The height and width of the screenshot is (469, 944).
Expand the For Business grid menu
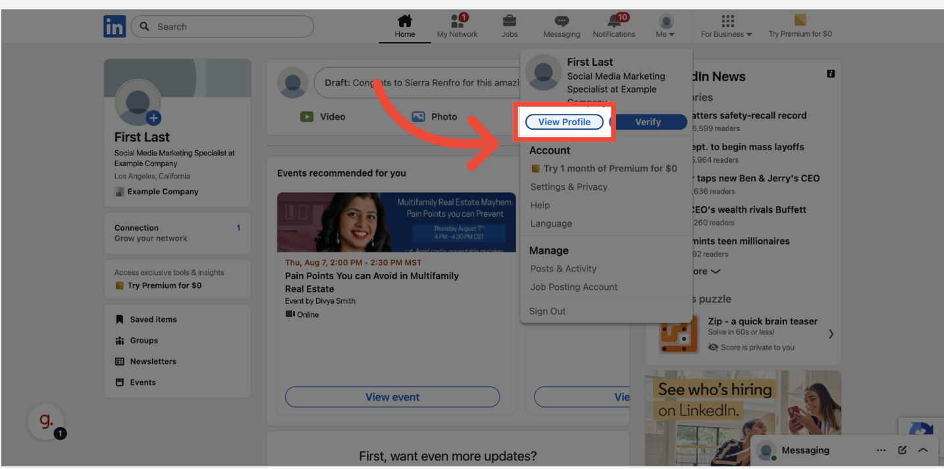click(727, 26)
